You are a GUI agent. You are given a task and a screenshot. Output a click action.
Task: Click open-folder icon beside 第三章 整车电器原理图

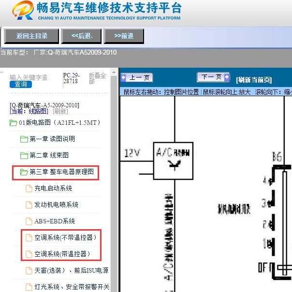(x=24, y=172)
